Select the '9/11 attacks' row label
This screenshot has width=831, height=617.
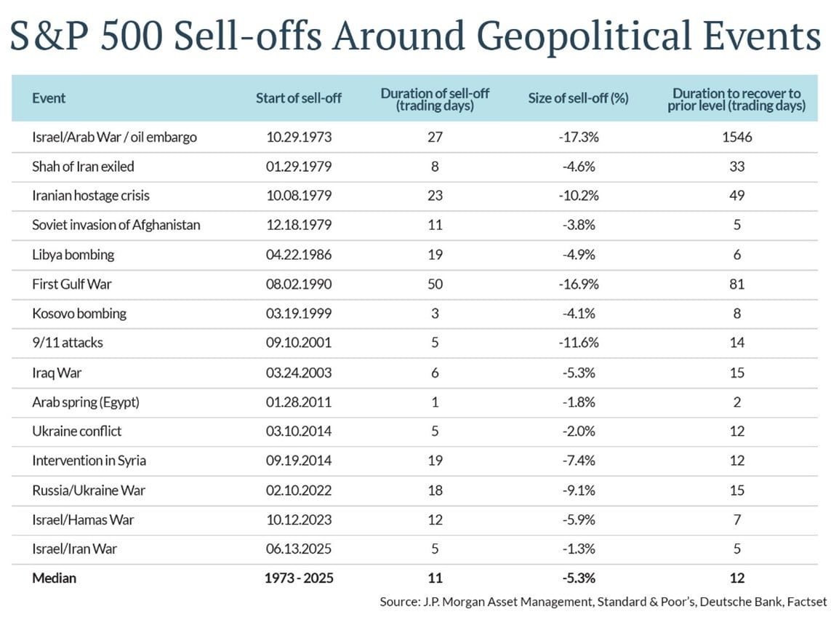coord(68,342)
